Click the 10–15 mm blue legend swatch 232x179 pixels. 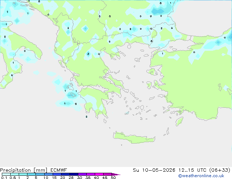click(x=48, y=174)
